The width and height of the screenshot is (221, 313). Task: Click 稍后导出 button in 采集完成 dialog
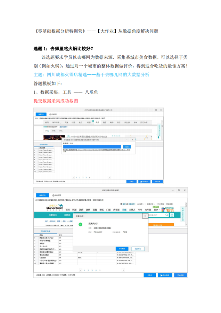coord(138,249)
